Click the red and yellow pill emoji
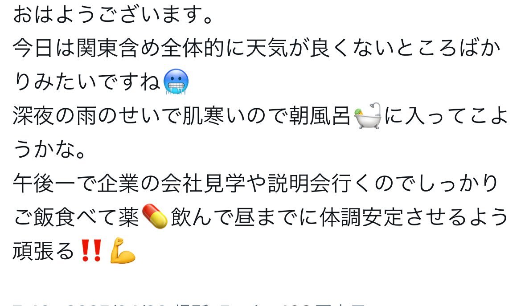This screenshot has height=306, width=525. tap(155, 216)
